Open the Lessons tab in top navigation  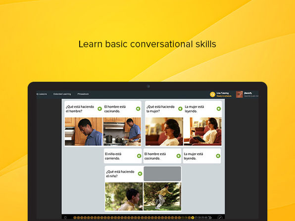(x=42, y=94)
